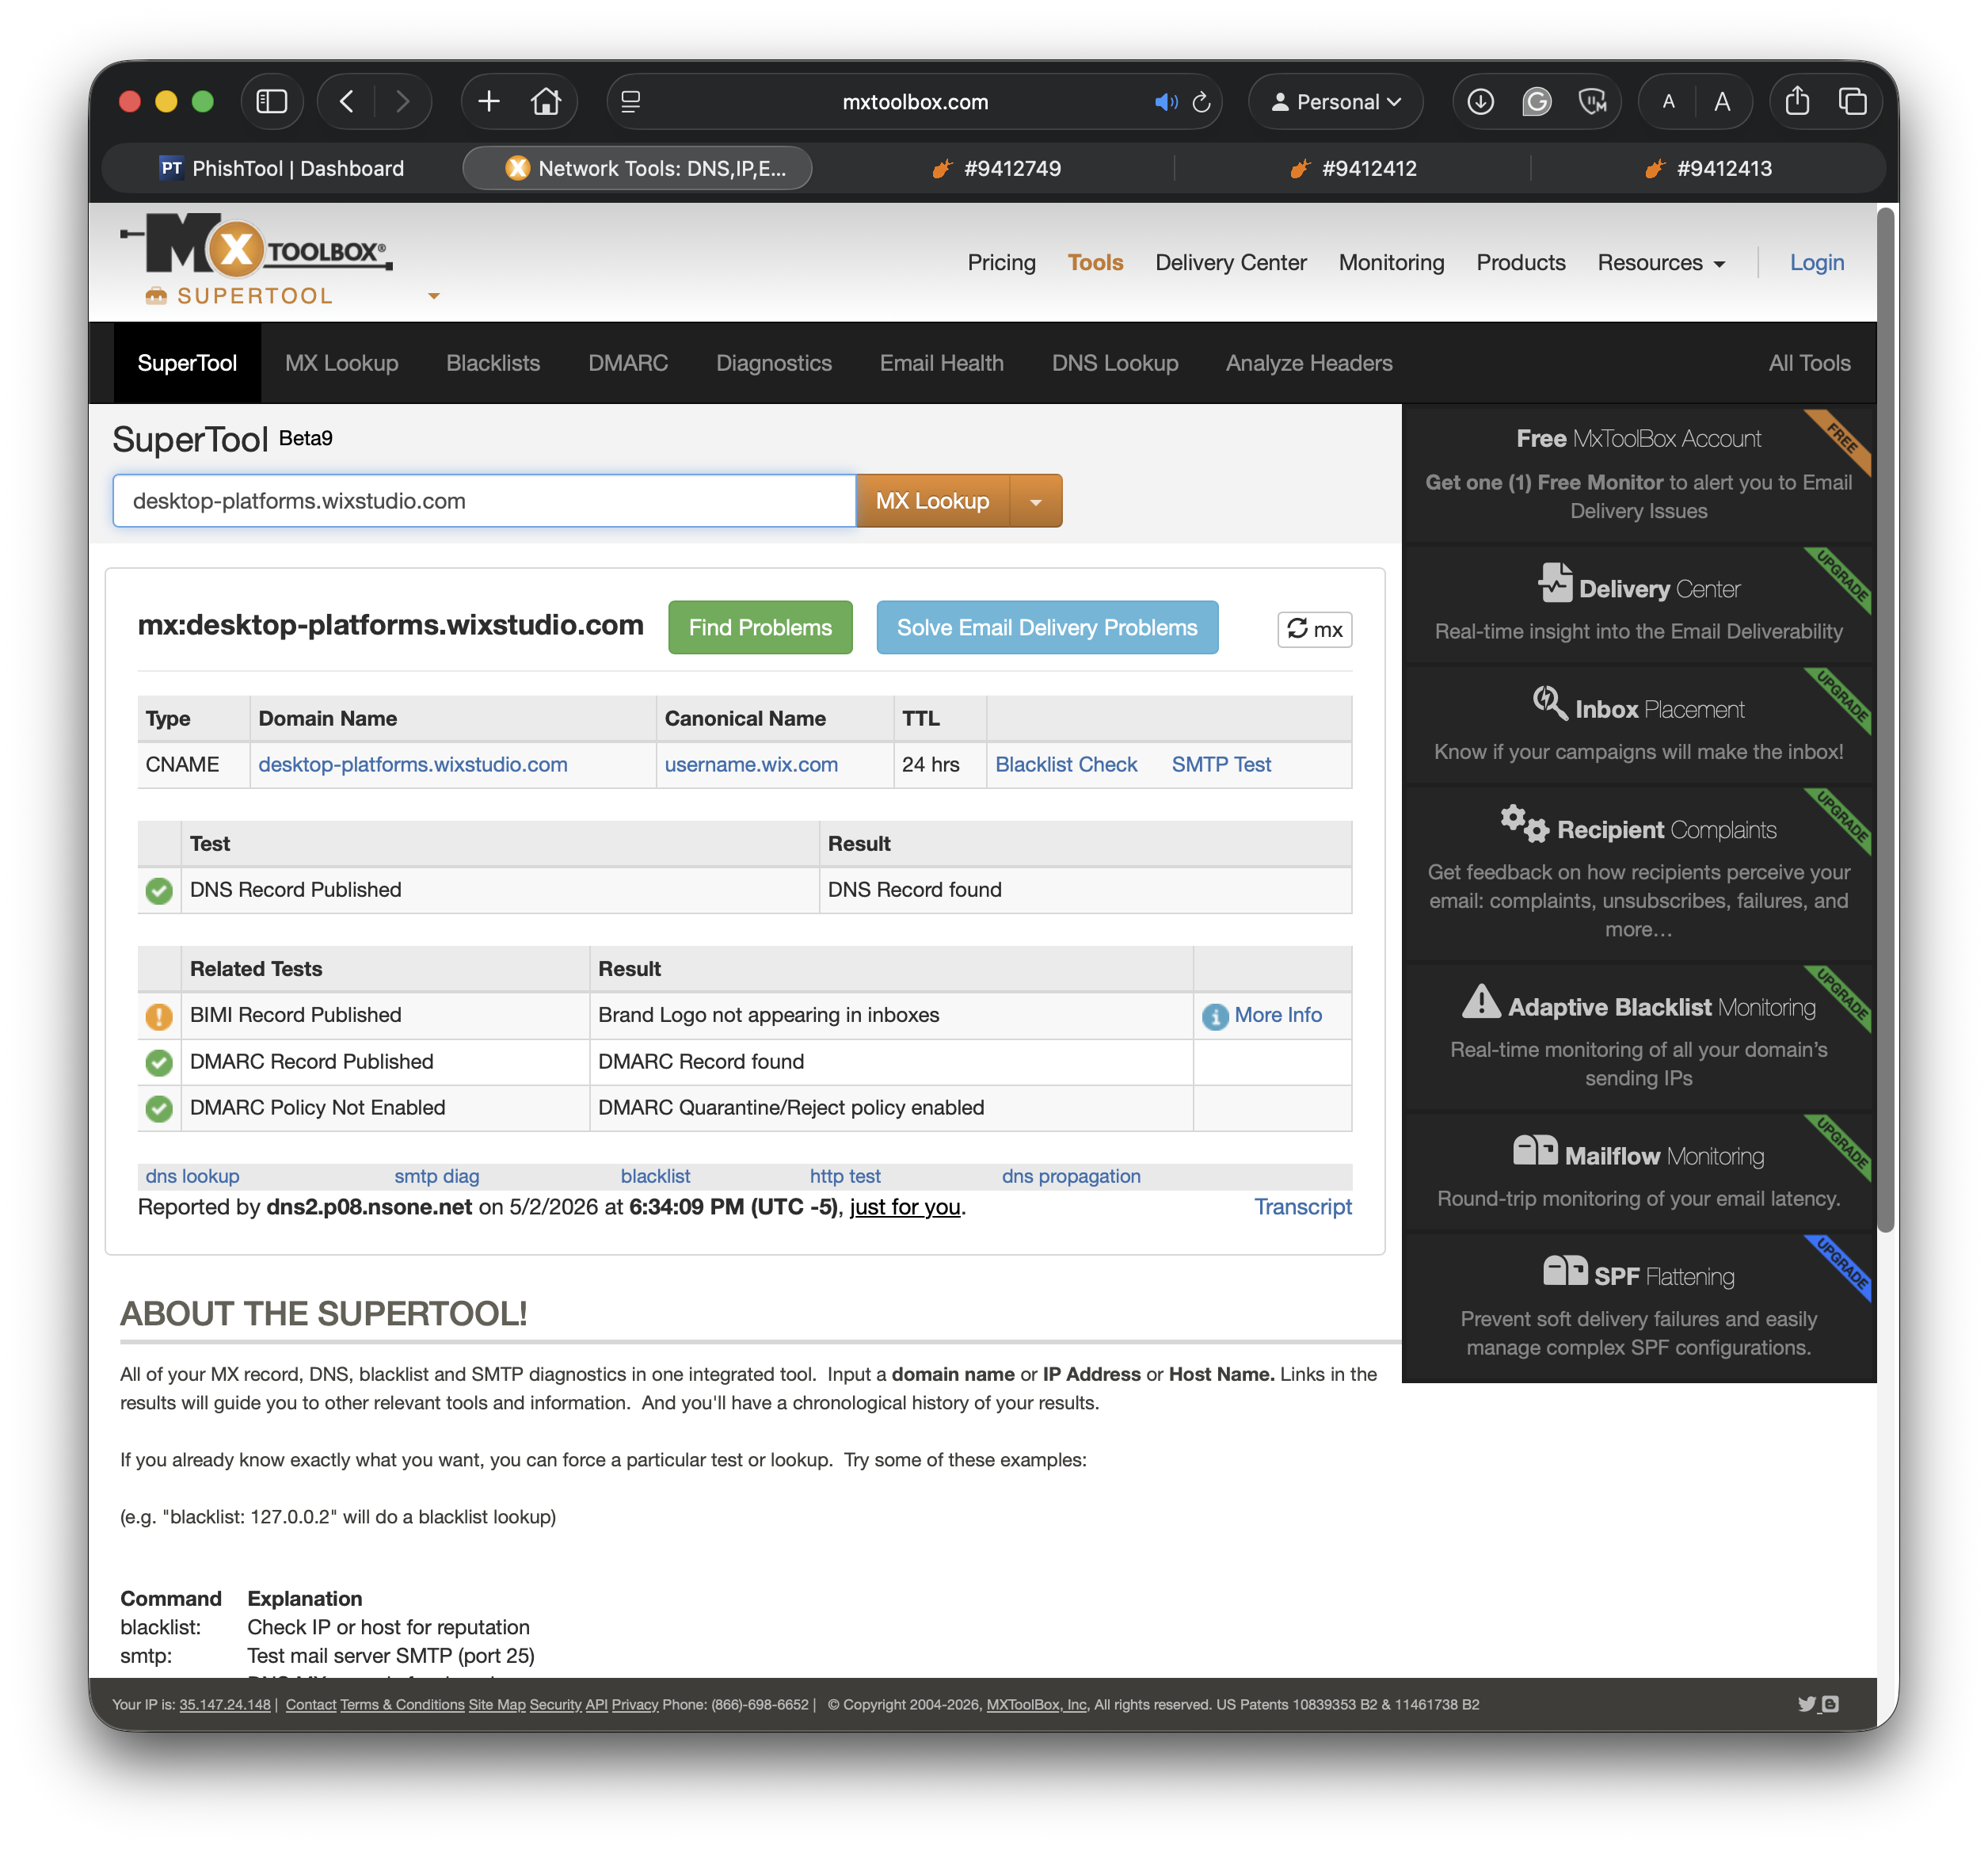
Task: Open the Transcript link
Action: (1303, 1207)
